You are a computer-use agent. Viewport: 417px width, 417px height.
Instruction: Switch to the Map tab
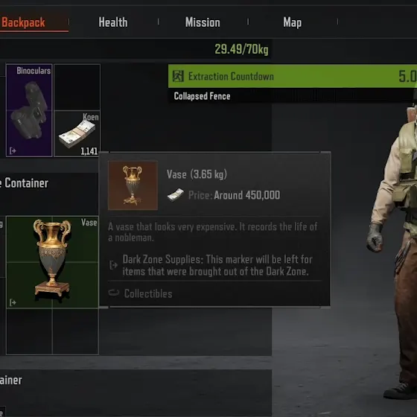point(292,22)
